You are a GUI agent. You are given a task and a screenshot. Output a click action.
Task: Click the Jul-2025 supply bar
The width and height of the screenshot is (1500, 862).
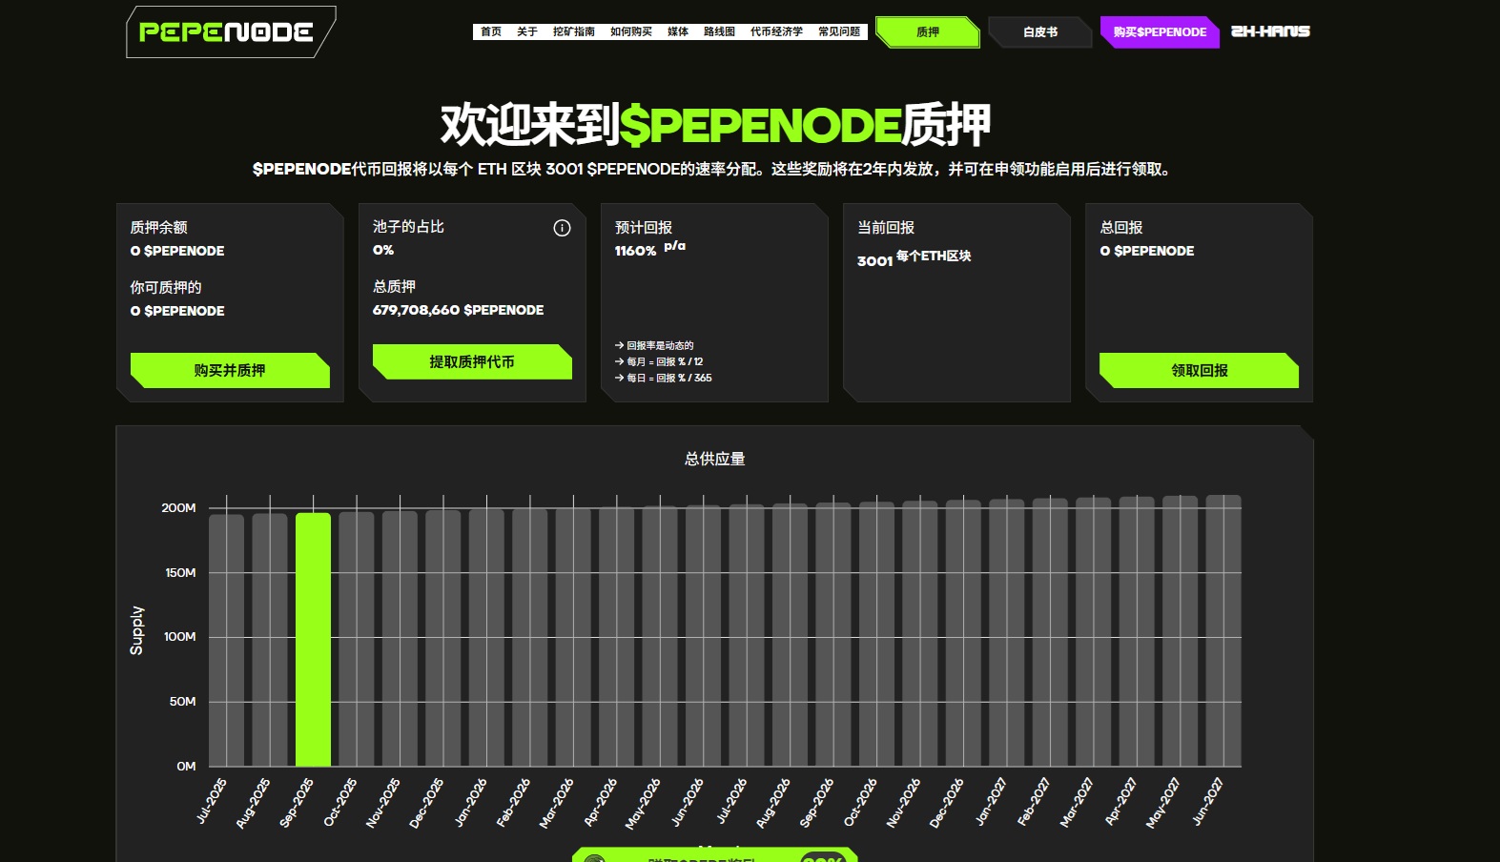pos(226,639)
